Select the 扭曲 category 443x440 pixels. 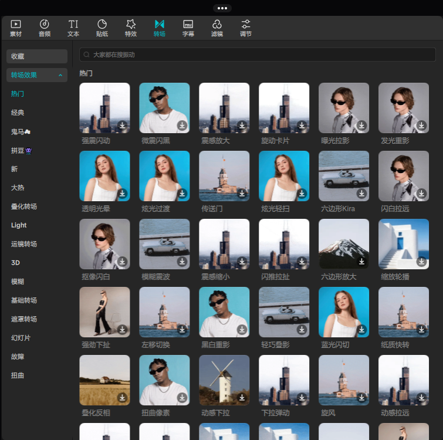[18, 375]
